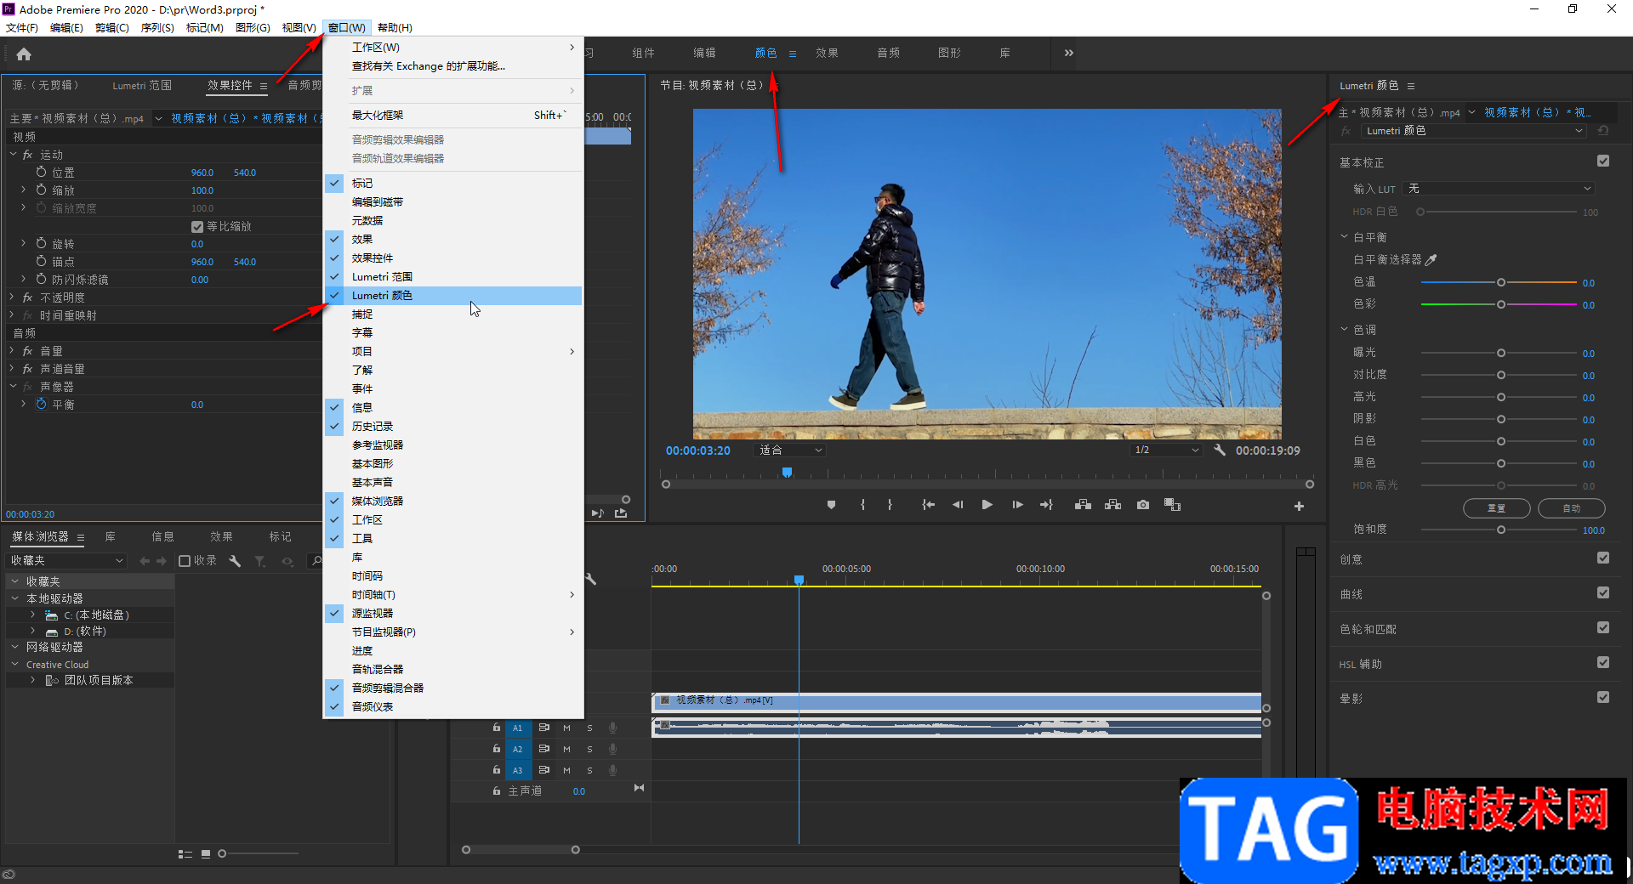
Task: Click the Home icon in the workspace bar
Action: coord(24,54)
